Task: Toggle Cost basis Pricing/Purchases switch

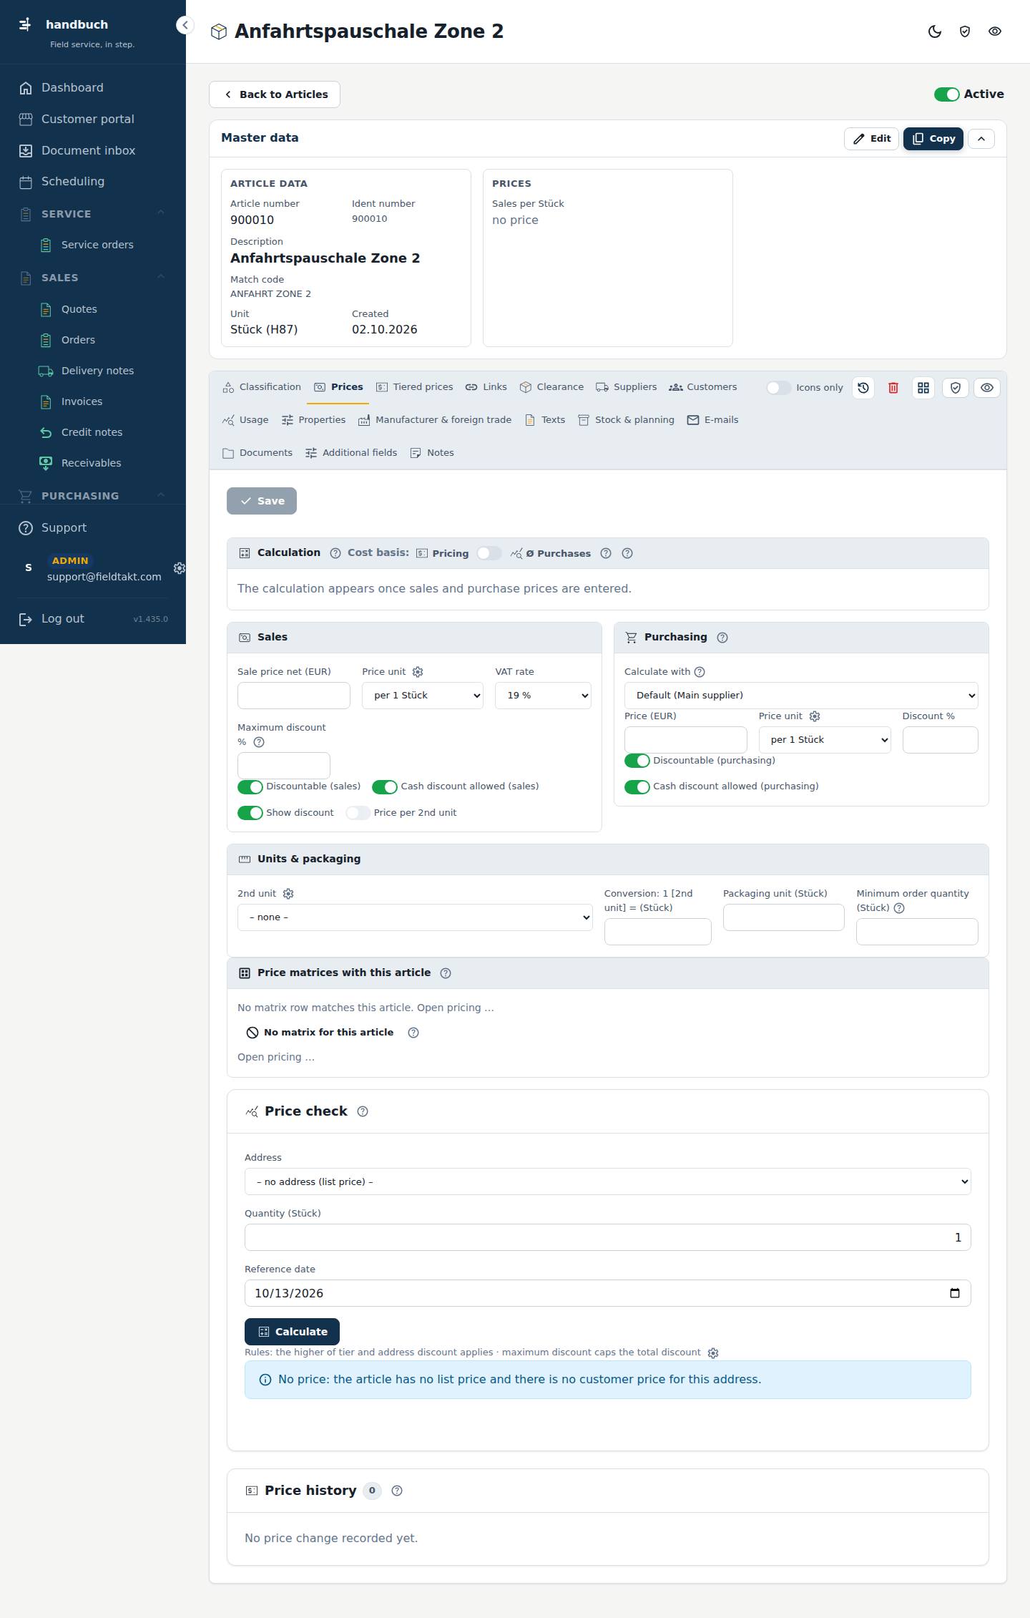Action: (489, 553)
